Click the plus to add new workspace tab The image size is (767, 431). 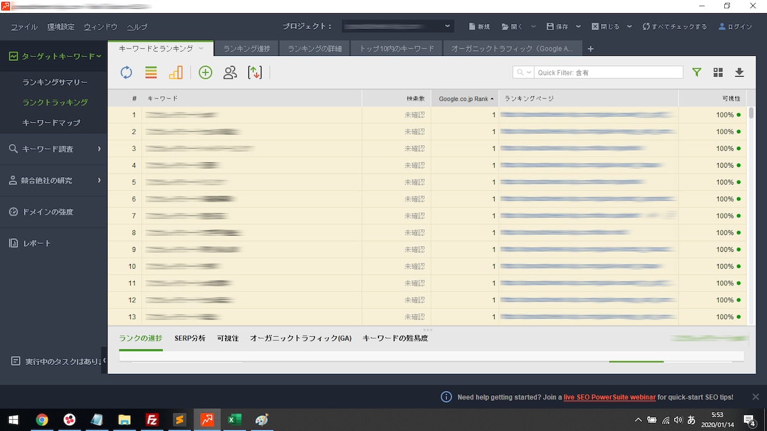[590, 48]
